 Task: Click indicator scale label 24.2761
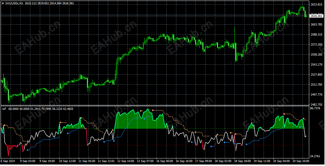(316, 156)
